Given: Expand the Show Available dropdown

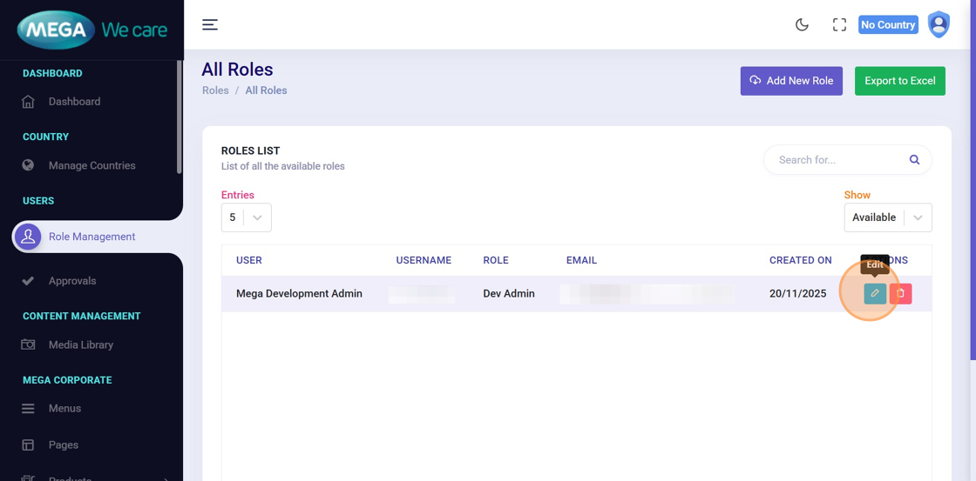Looking at the screenshot, I should 887,217.
